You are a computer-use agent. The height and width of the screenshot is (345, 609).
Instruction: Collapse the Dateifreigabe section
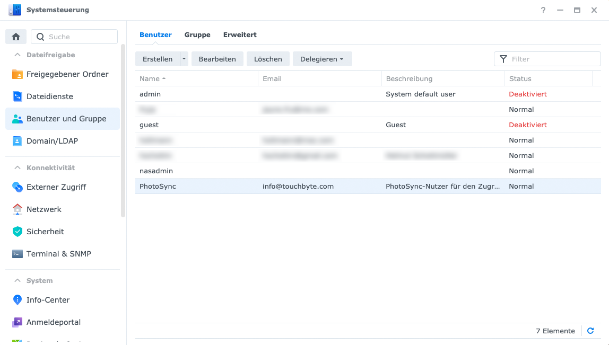tap(18, 55)
